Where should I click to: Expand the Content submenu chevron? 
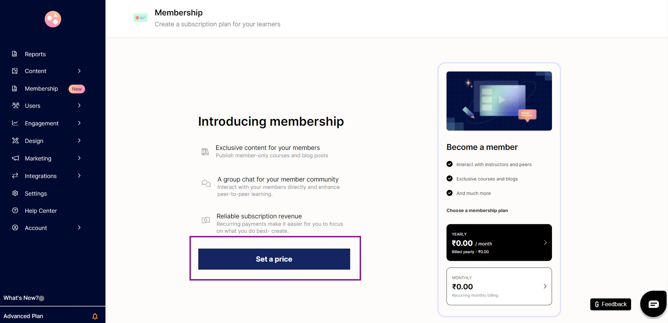(79, 71)
